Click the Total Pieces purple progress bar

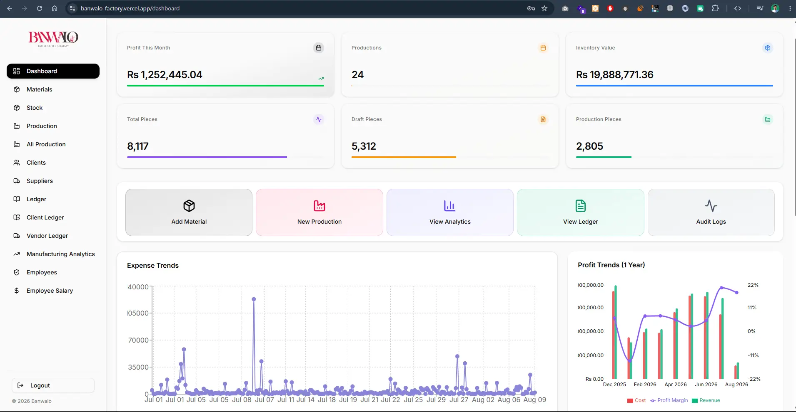pyautogui.click(x=207, y=157)
